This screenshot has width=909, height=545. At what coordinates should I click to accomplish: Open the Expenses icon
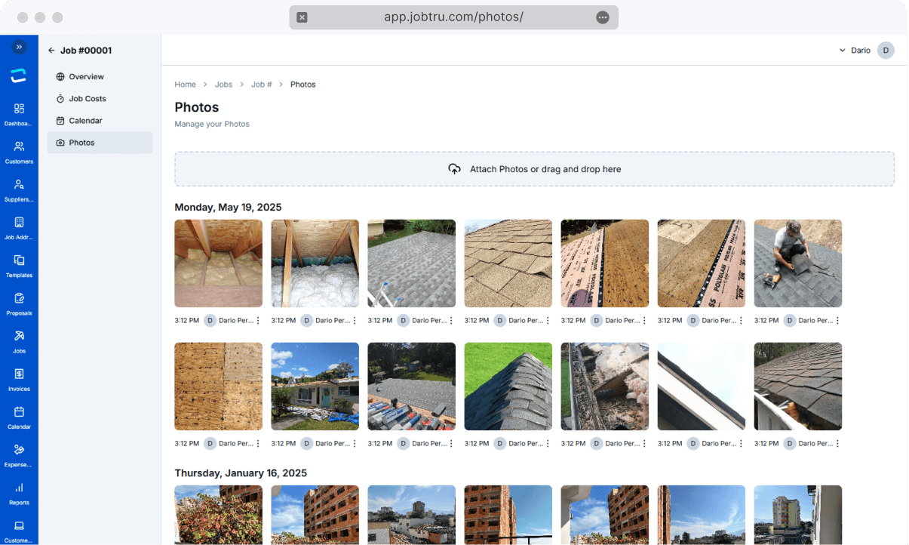point(19,449)
